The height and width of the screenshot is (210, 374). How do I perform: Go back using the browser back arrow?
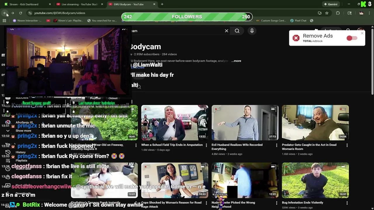pos(5,13)
